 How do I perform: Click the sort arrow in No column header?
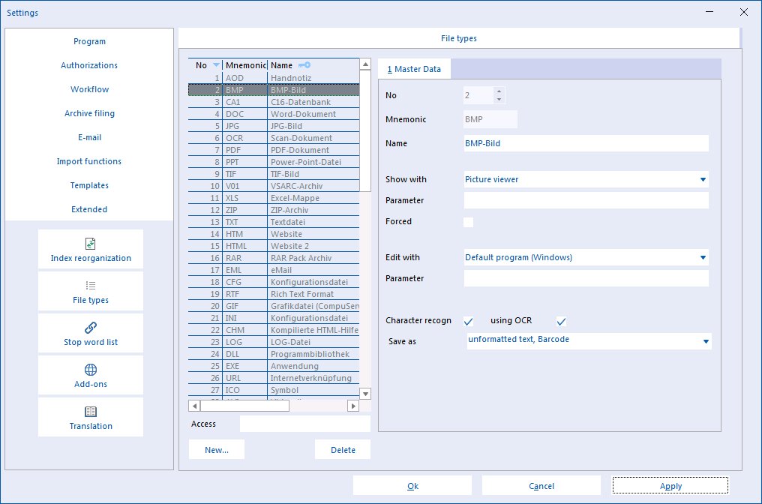216,65
